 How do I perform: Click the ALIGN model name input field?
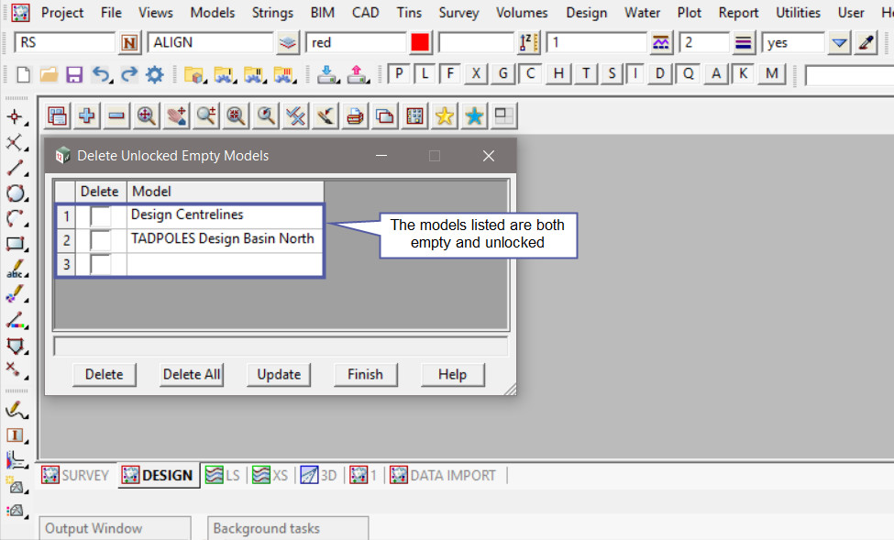[210, 43]
